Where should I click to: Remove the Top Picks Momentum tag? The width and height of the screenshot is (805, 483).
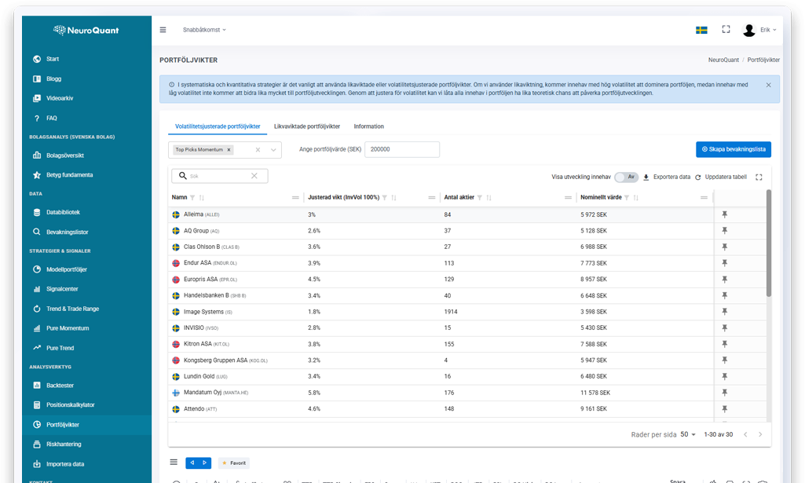(x=229, y=149)
